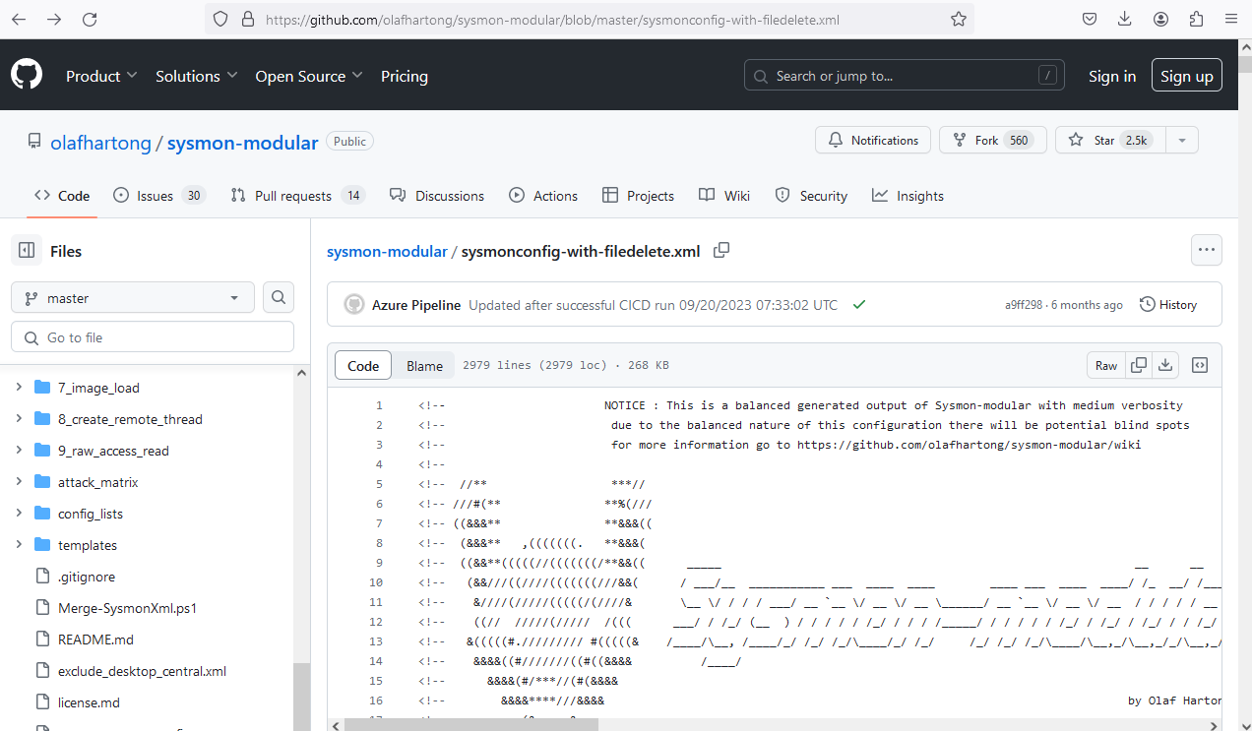Expand the Open Source menu
1252x731 pixels.
tap(309, 76)
